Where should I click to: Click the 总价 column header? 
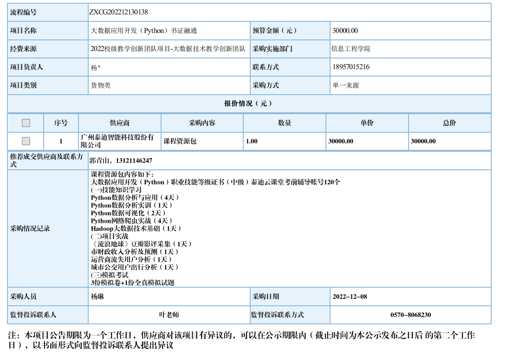point(449,123)
